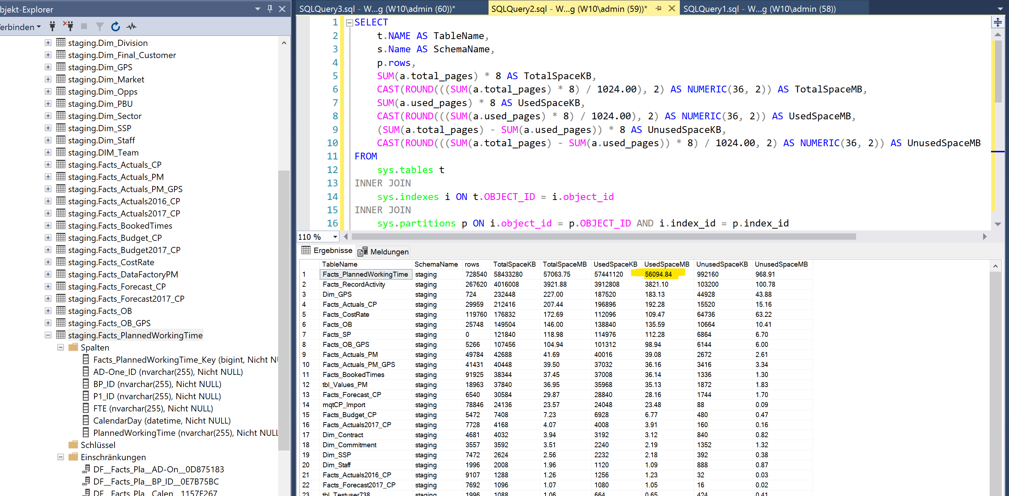Expand the staging.Dim_Division table node
Screen dimensions: 1009x496
pyautogui.click(x=48, y=43)
